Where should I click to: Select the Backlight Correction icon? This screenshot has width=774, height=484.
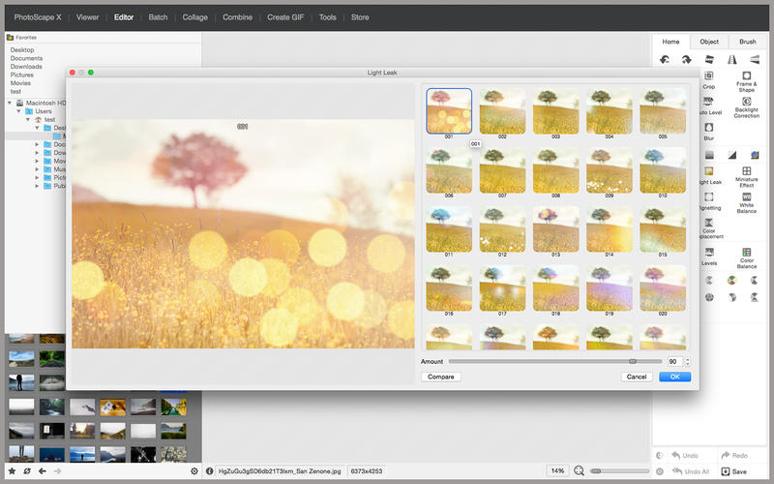747,102
